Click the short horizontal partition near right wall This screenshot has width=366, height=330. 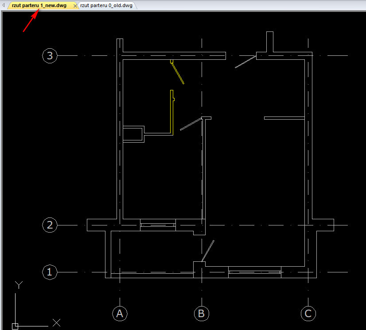tap(284, 118)
